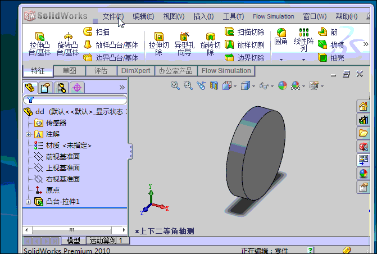Click the help question mark in status bar
This screenshot has height=254, width=377.
click(x=310, y=250)
